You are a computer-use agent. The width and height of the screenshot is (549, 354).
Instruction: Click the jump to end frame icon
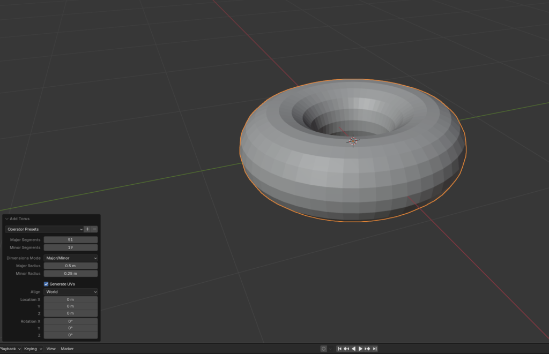click(x=375, y=349)
